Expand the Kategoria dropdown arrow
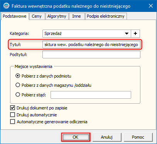 pyautogui.click(x=127, y=33)
